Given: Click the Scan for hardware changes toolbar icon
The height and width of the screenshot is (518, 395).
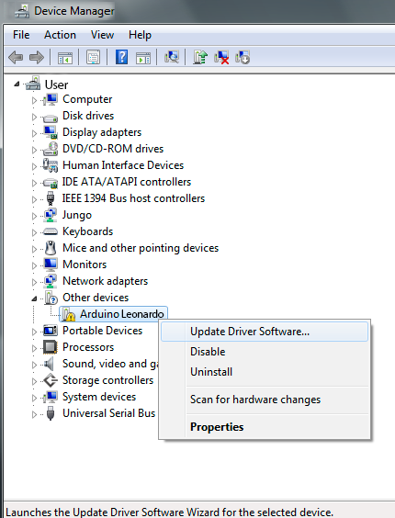Looking at the screenshot, I should coord(172,57).
